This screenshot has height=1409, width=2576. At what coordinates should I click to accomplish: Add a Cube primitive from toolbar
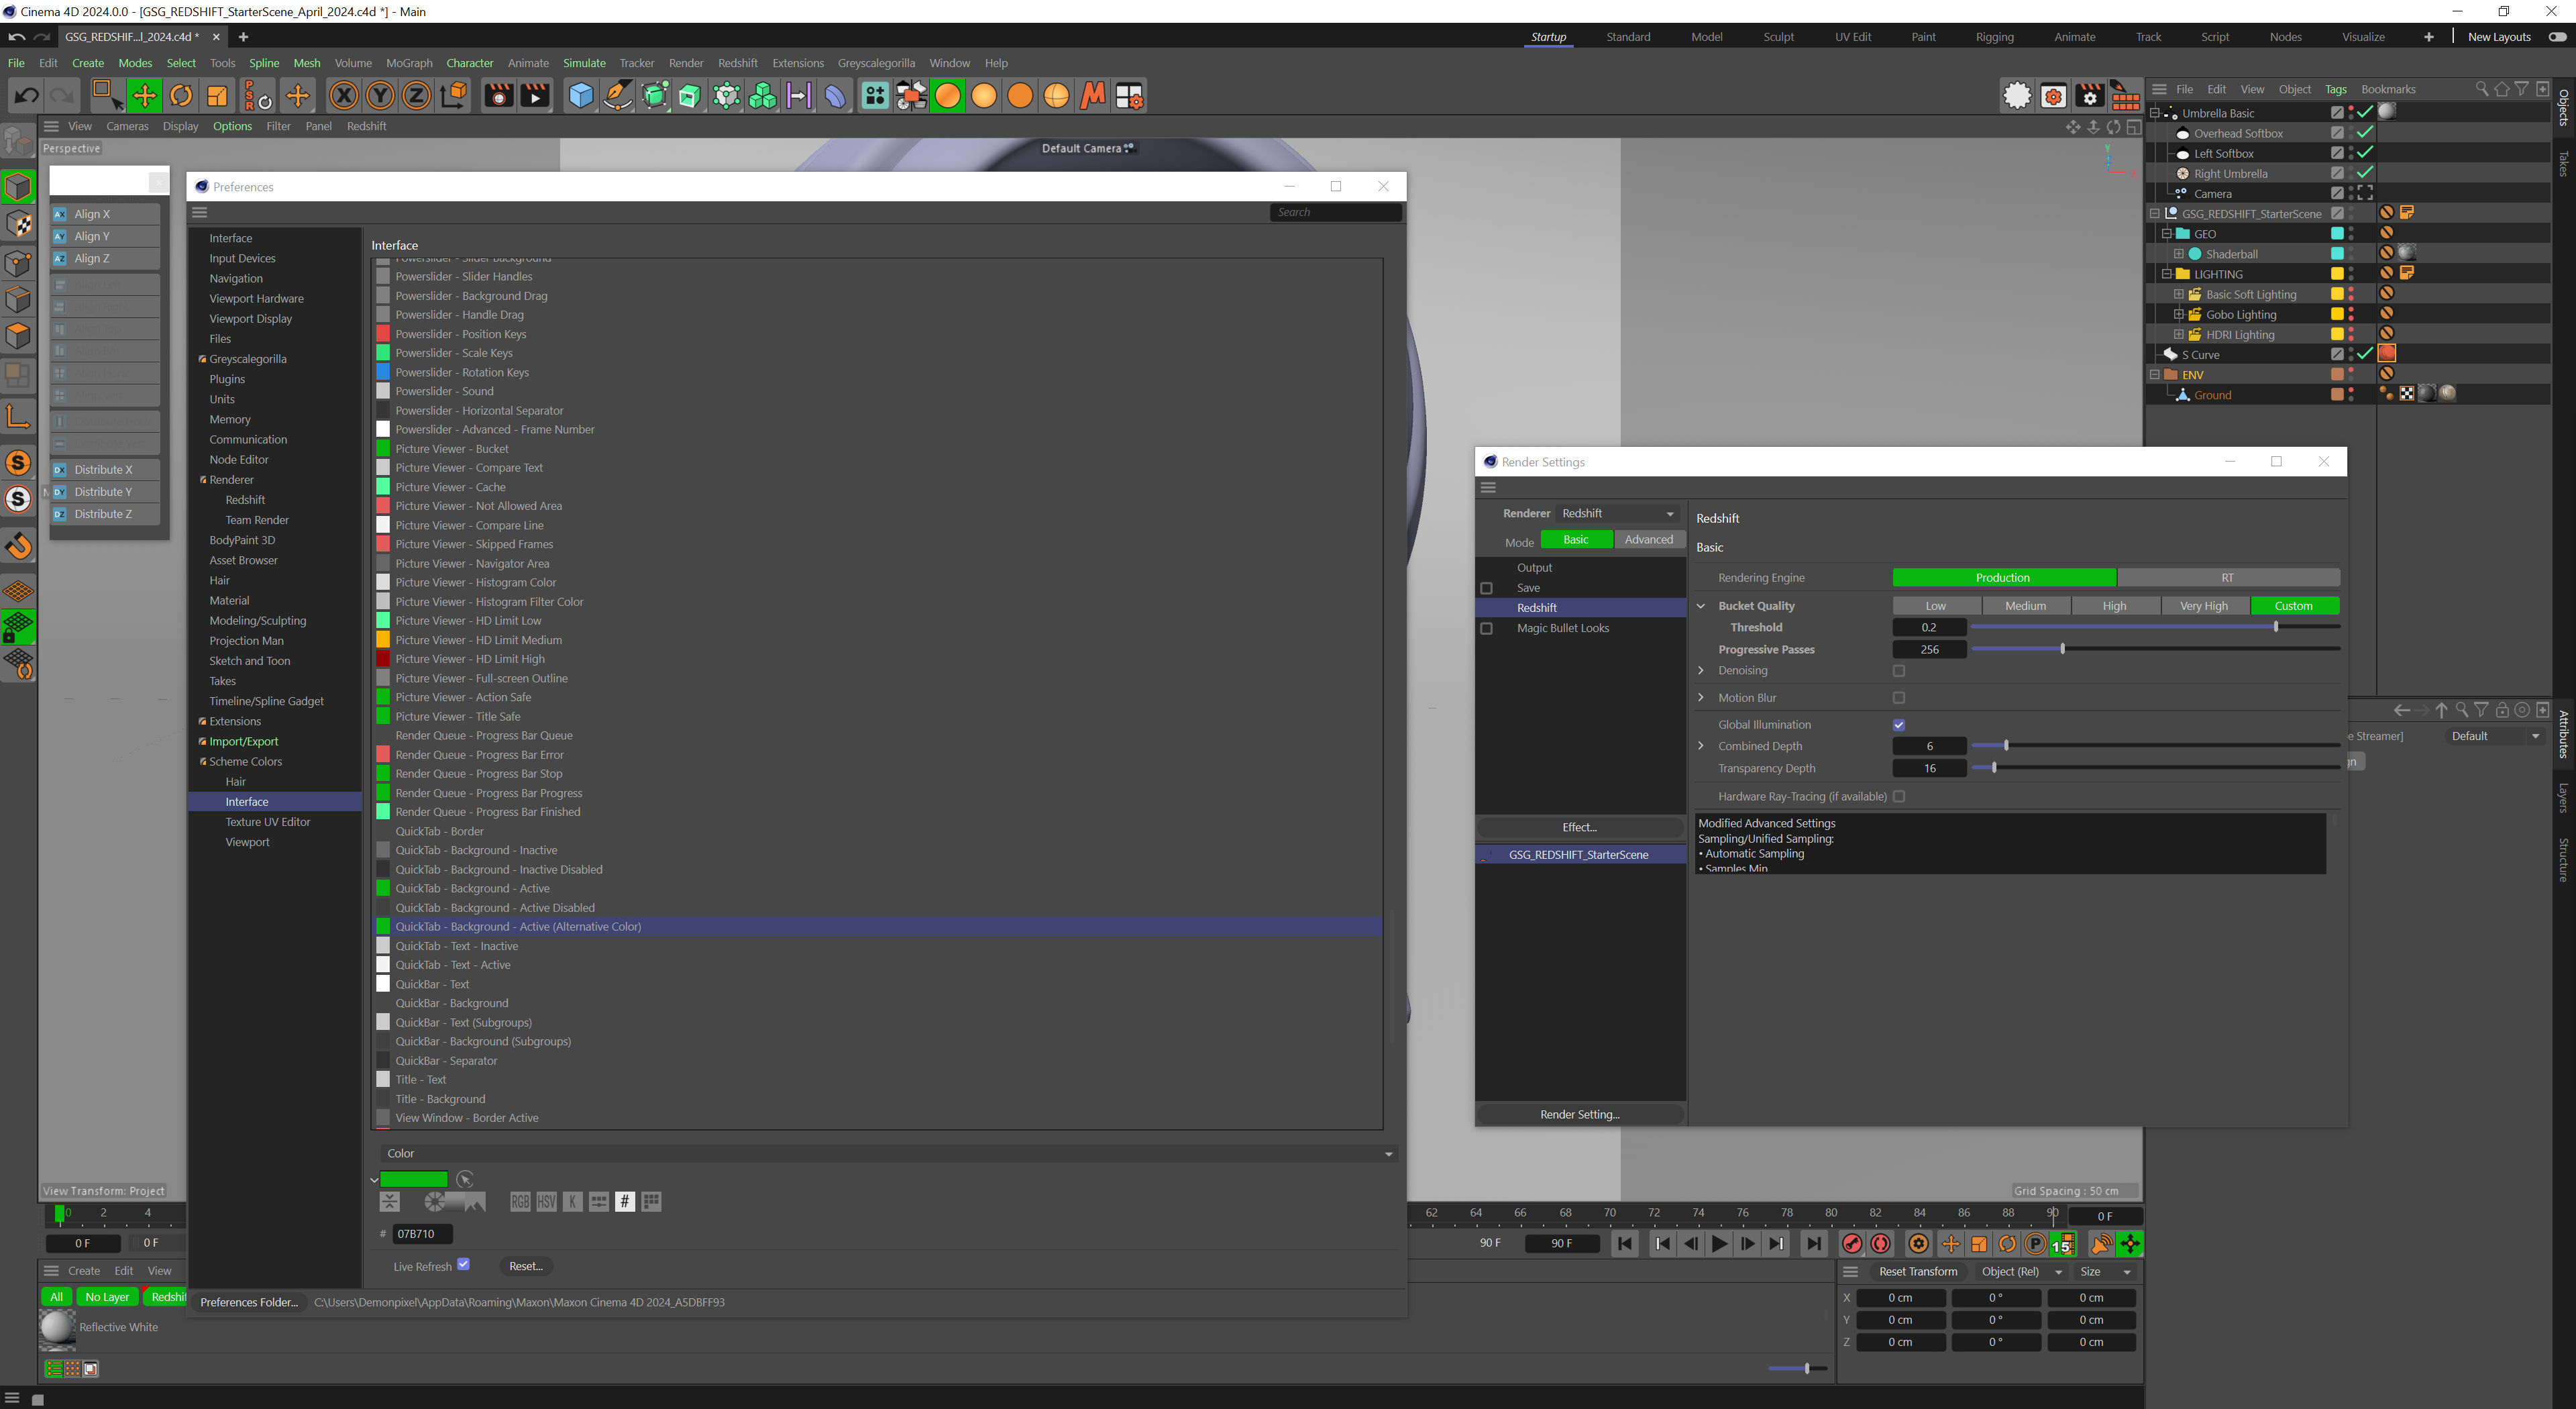pos(581,96)
